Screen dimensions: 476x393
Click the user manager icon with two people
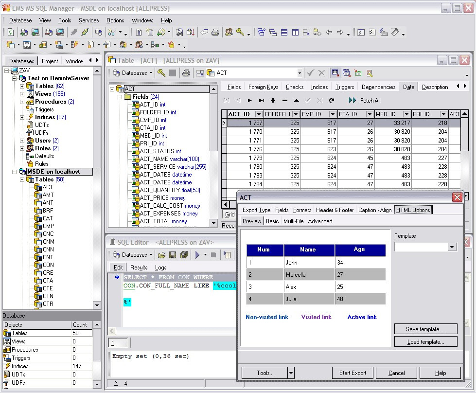229,32
